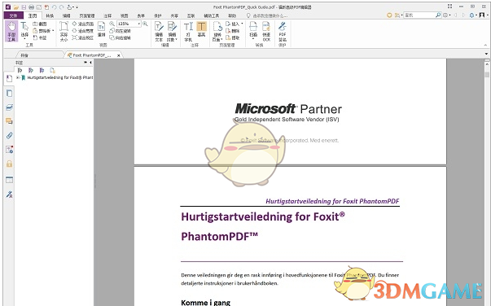Open the Rotate Pages dropdown

coord(221,40)
